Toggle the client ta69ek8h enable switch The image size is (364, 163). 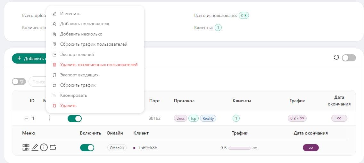pyautogui.click(x=87, y=148)
